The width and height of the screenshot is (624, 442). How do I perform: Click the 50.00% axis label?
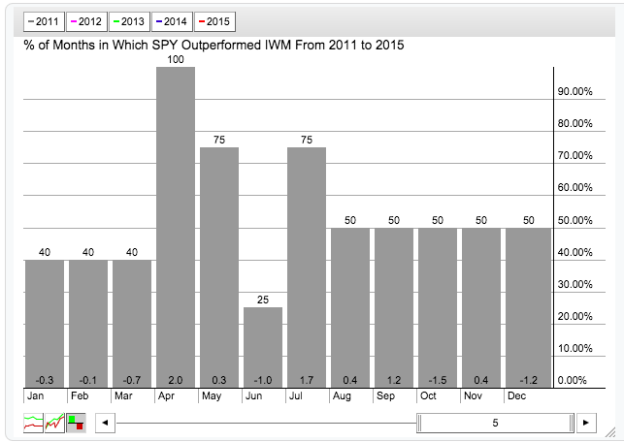pyautogui.click(x=575, y=221)
